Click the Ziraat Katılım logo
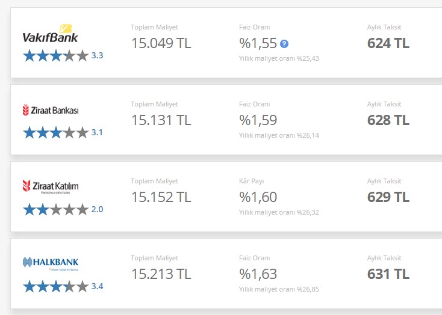The width and height of the screenshot is (442, 315). click(51, 186)
